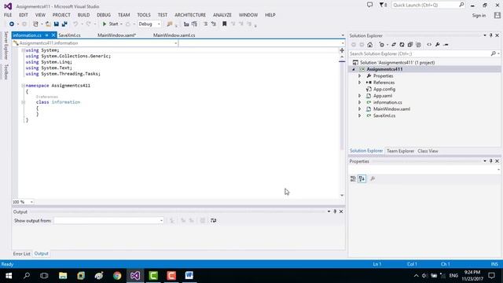
Task: Uncomment the selected lines icon
Action: point(214,24)
